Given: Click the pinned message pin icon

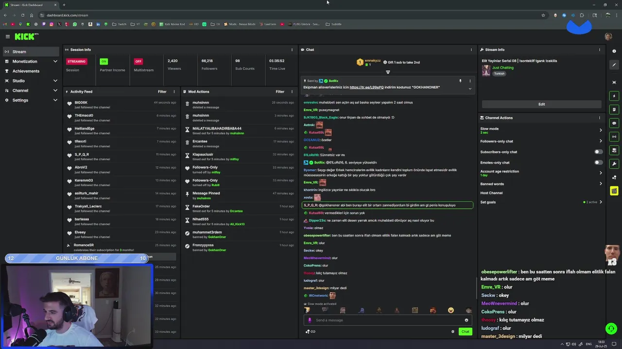Looking at the screenshot, I should [x=460, y=81].
